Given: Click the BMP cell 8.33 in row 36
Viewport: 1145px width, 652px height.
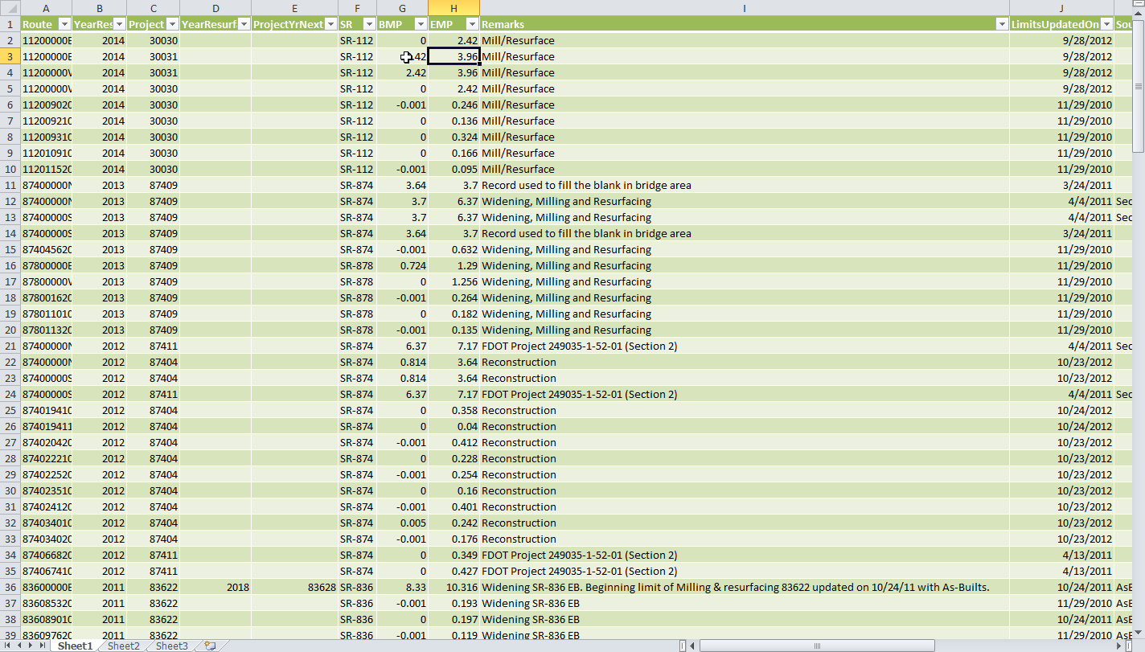Looking at the screenshot, I should pos(402,587).
